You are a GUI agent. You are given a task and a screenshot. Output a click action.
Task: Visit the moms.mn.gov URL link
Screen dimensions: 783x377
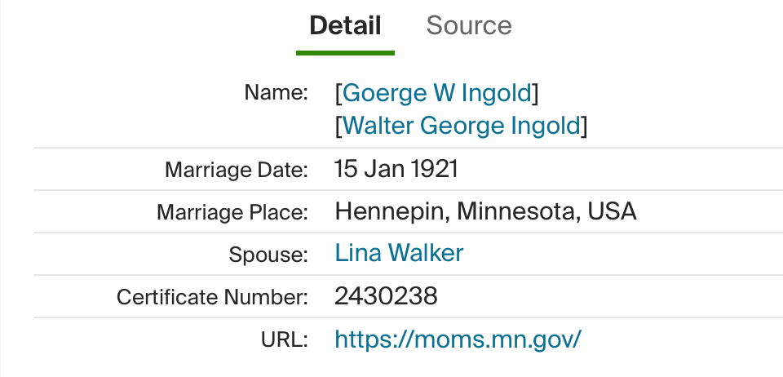(x=458, y=339)
